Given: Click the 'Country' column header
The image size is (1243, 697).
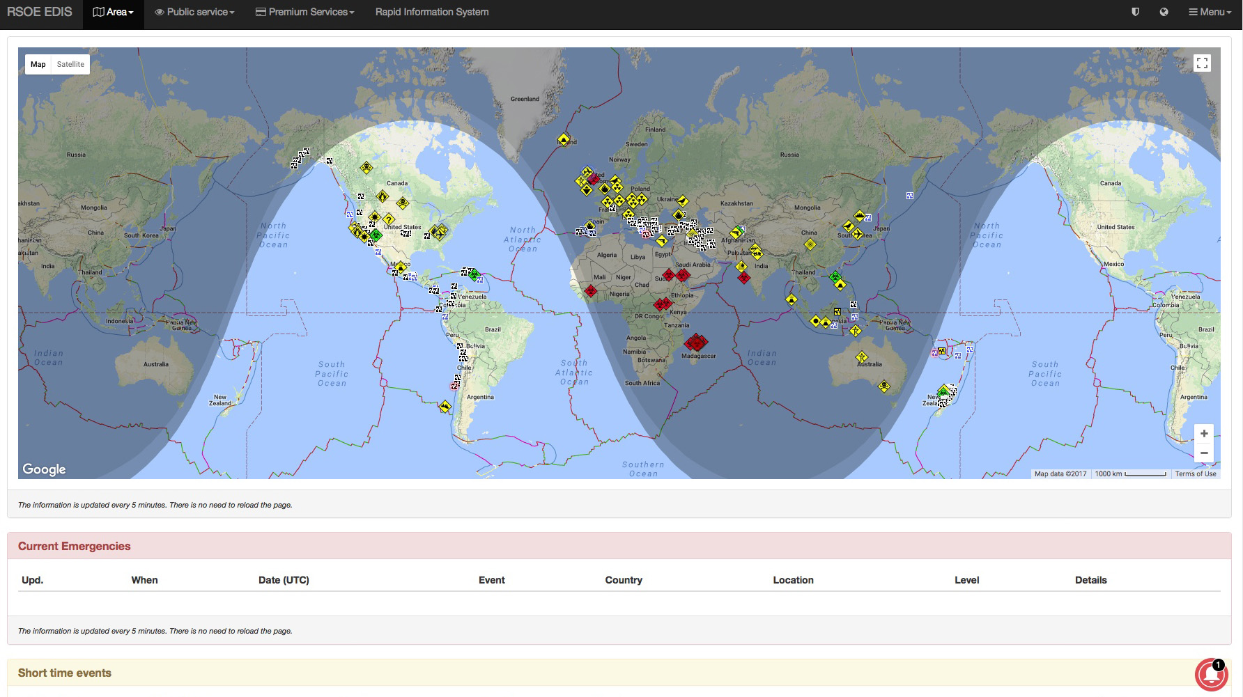Looking at the screenshot, I should point(624,580).
